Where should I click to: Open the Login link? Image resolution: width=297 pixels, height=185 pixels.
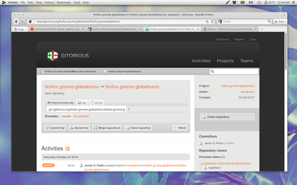tap(253, 39)
